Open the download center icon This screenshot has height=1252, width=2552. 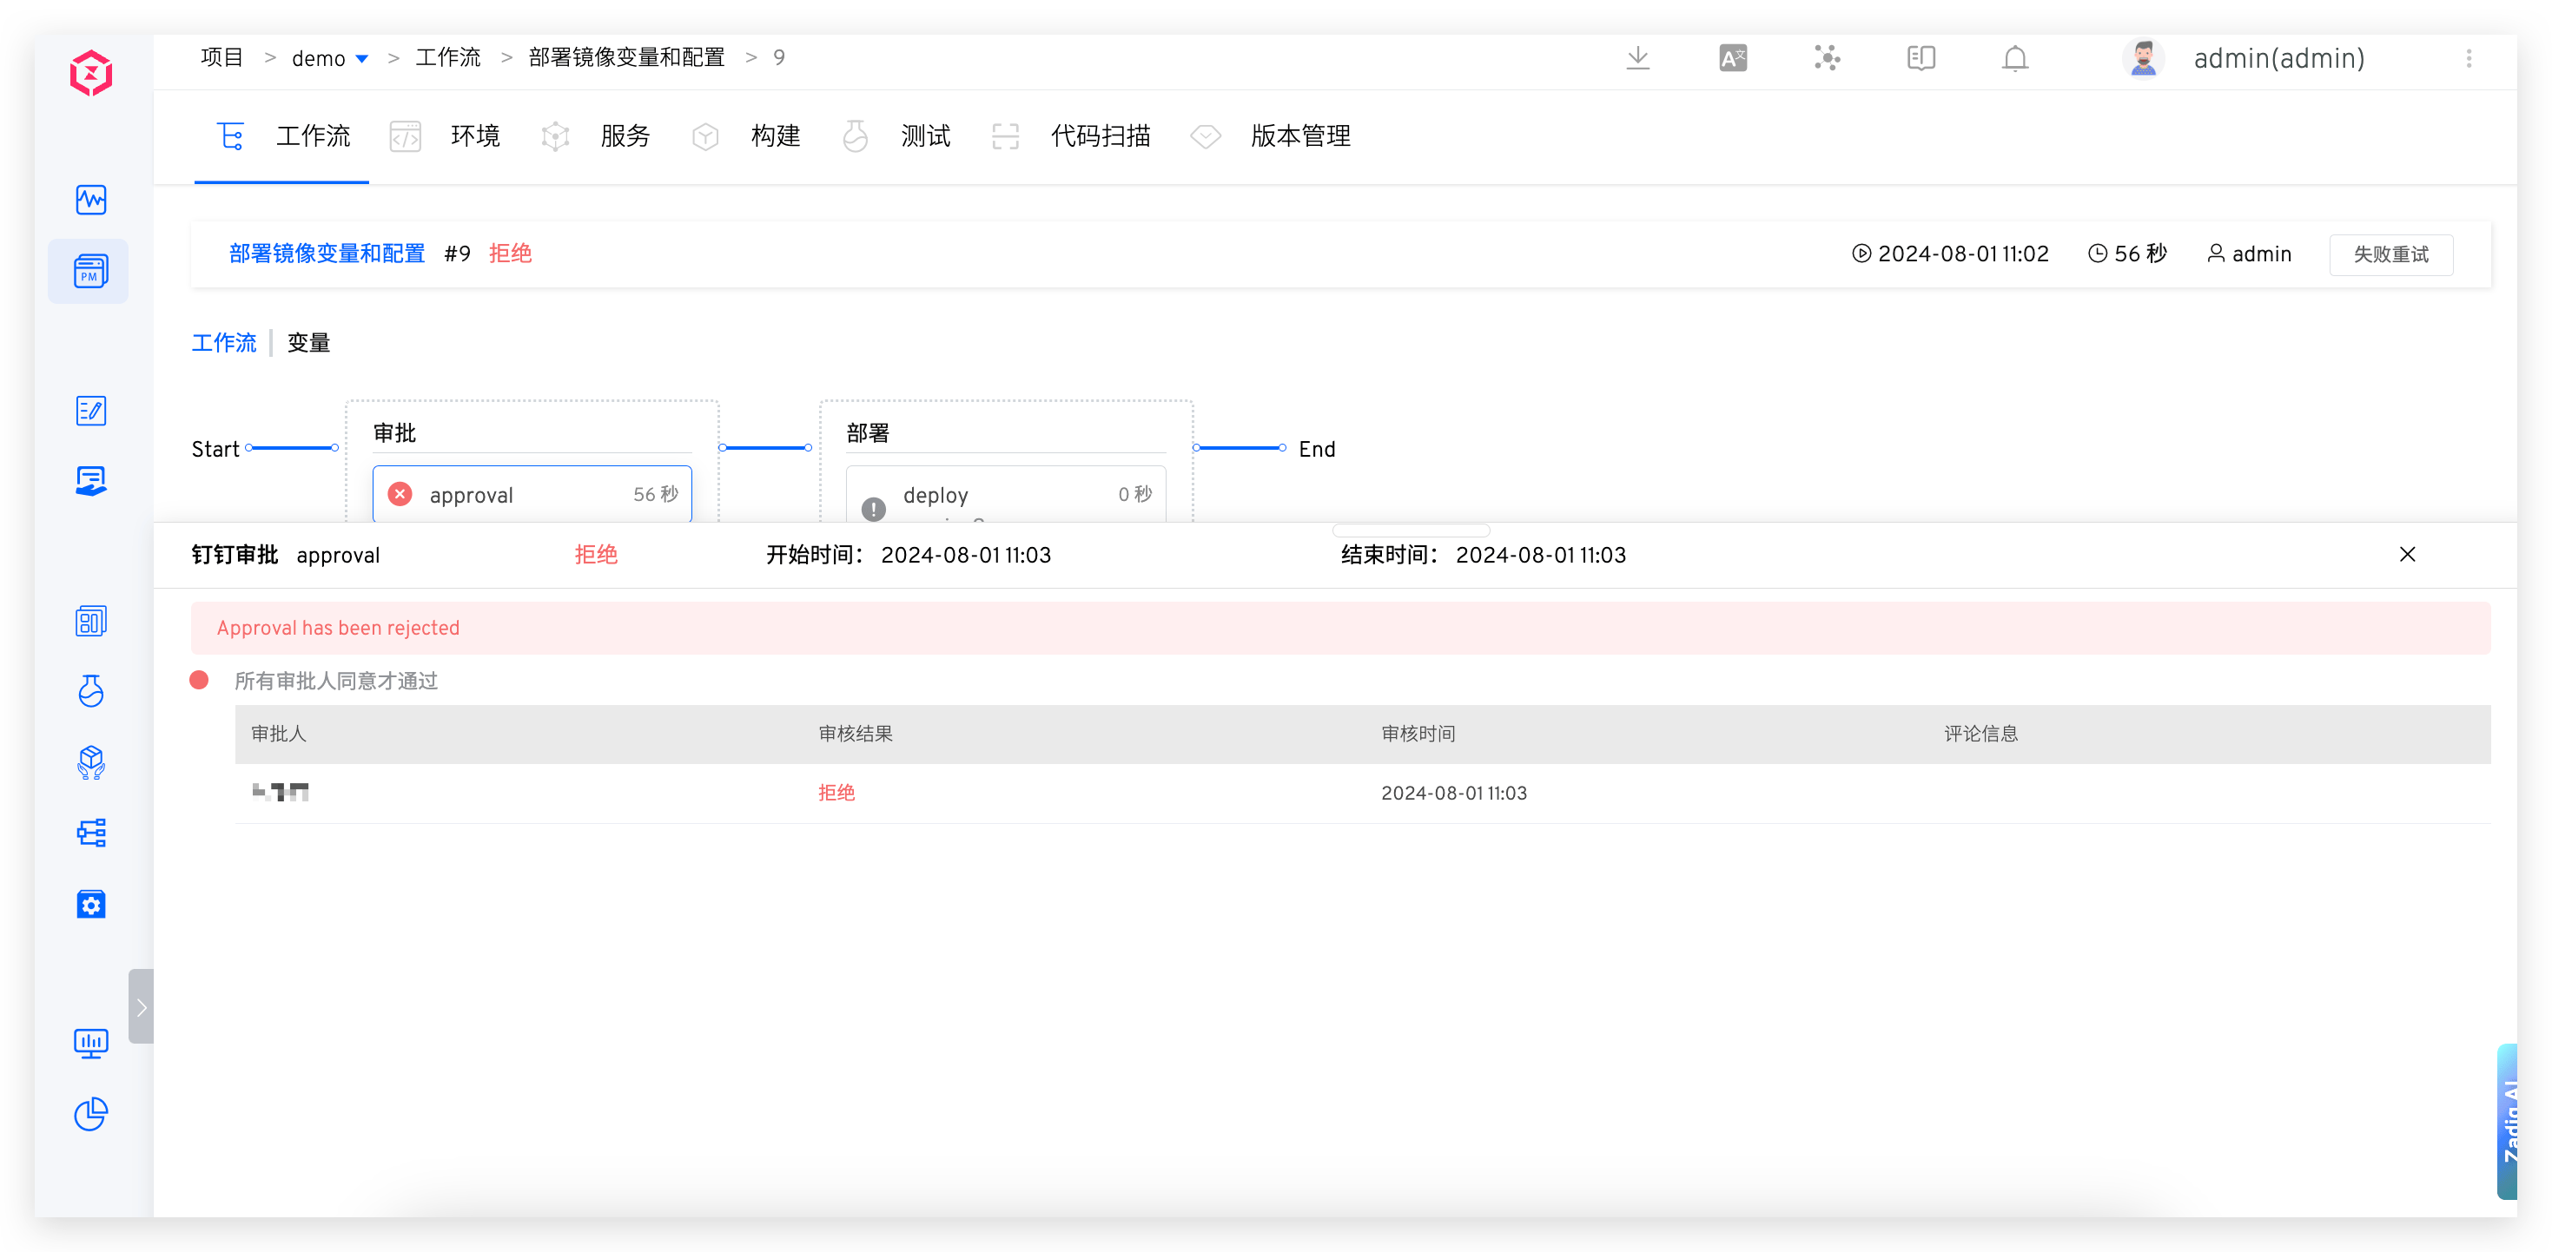[1637, 58]
